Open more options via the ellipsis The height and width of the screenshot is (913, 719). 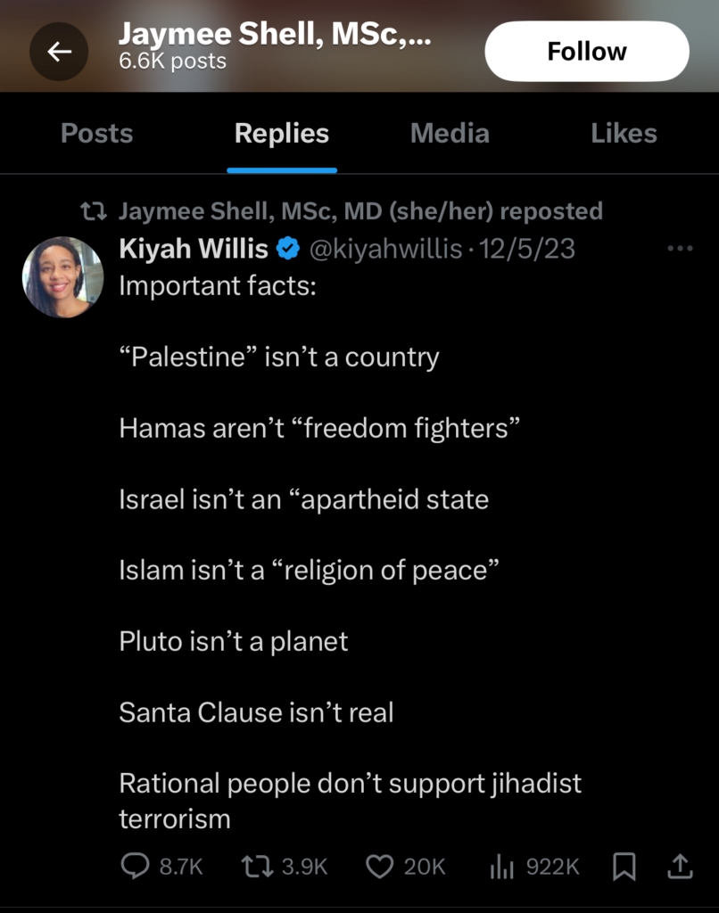681,248
